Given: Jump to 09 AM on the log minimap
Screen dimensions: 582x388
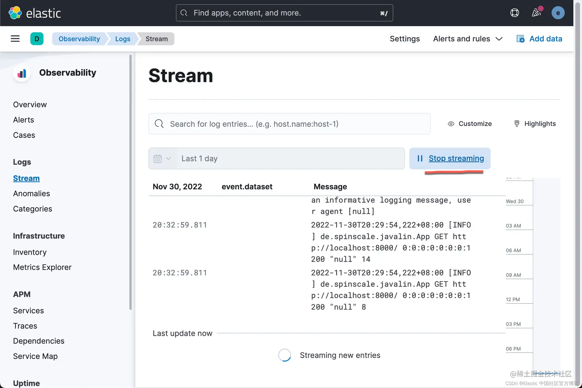Looking at the screenshot, I should pyautogui.click(x=513, y=275).
